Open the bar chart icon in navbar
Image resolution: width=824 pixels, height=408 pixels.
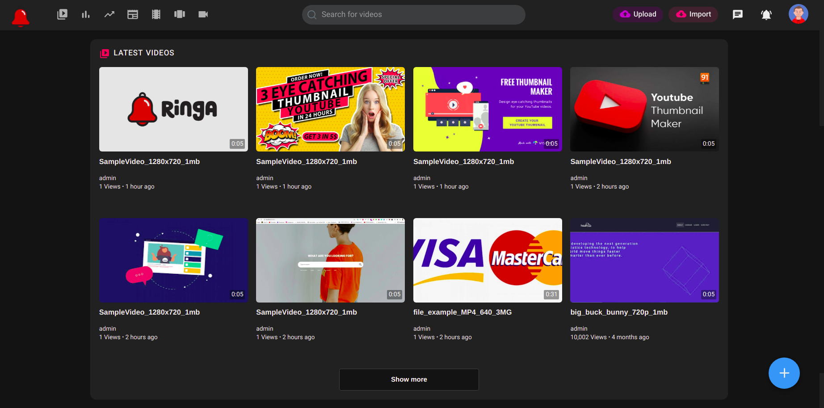coord(86,14)
